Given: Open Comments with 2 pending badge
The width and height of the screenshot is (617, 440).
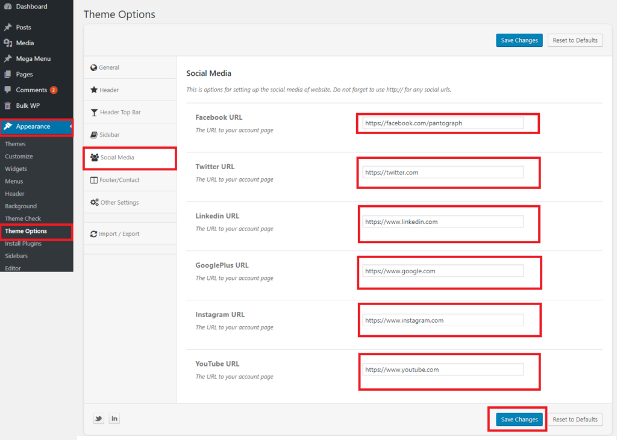Looking at the screenshot, I should tap(31, 90).
